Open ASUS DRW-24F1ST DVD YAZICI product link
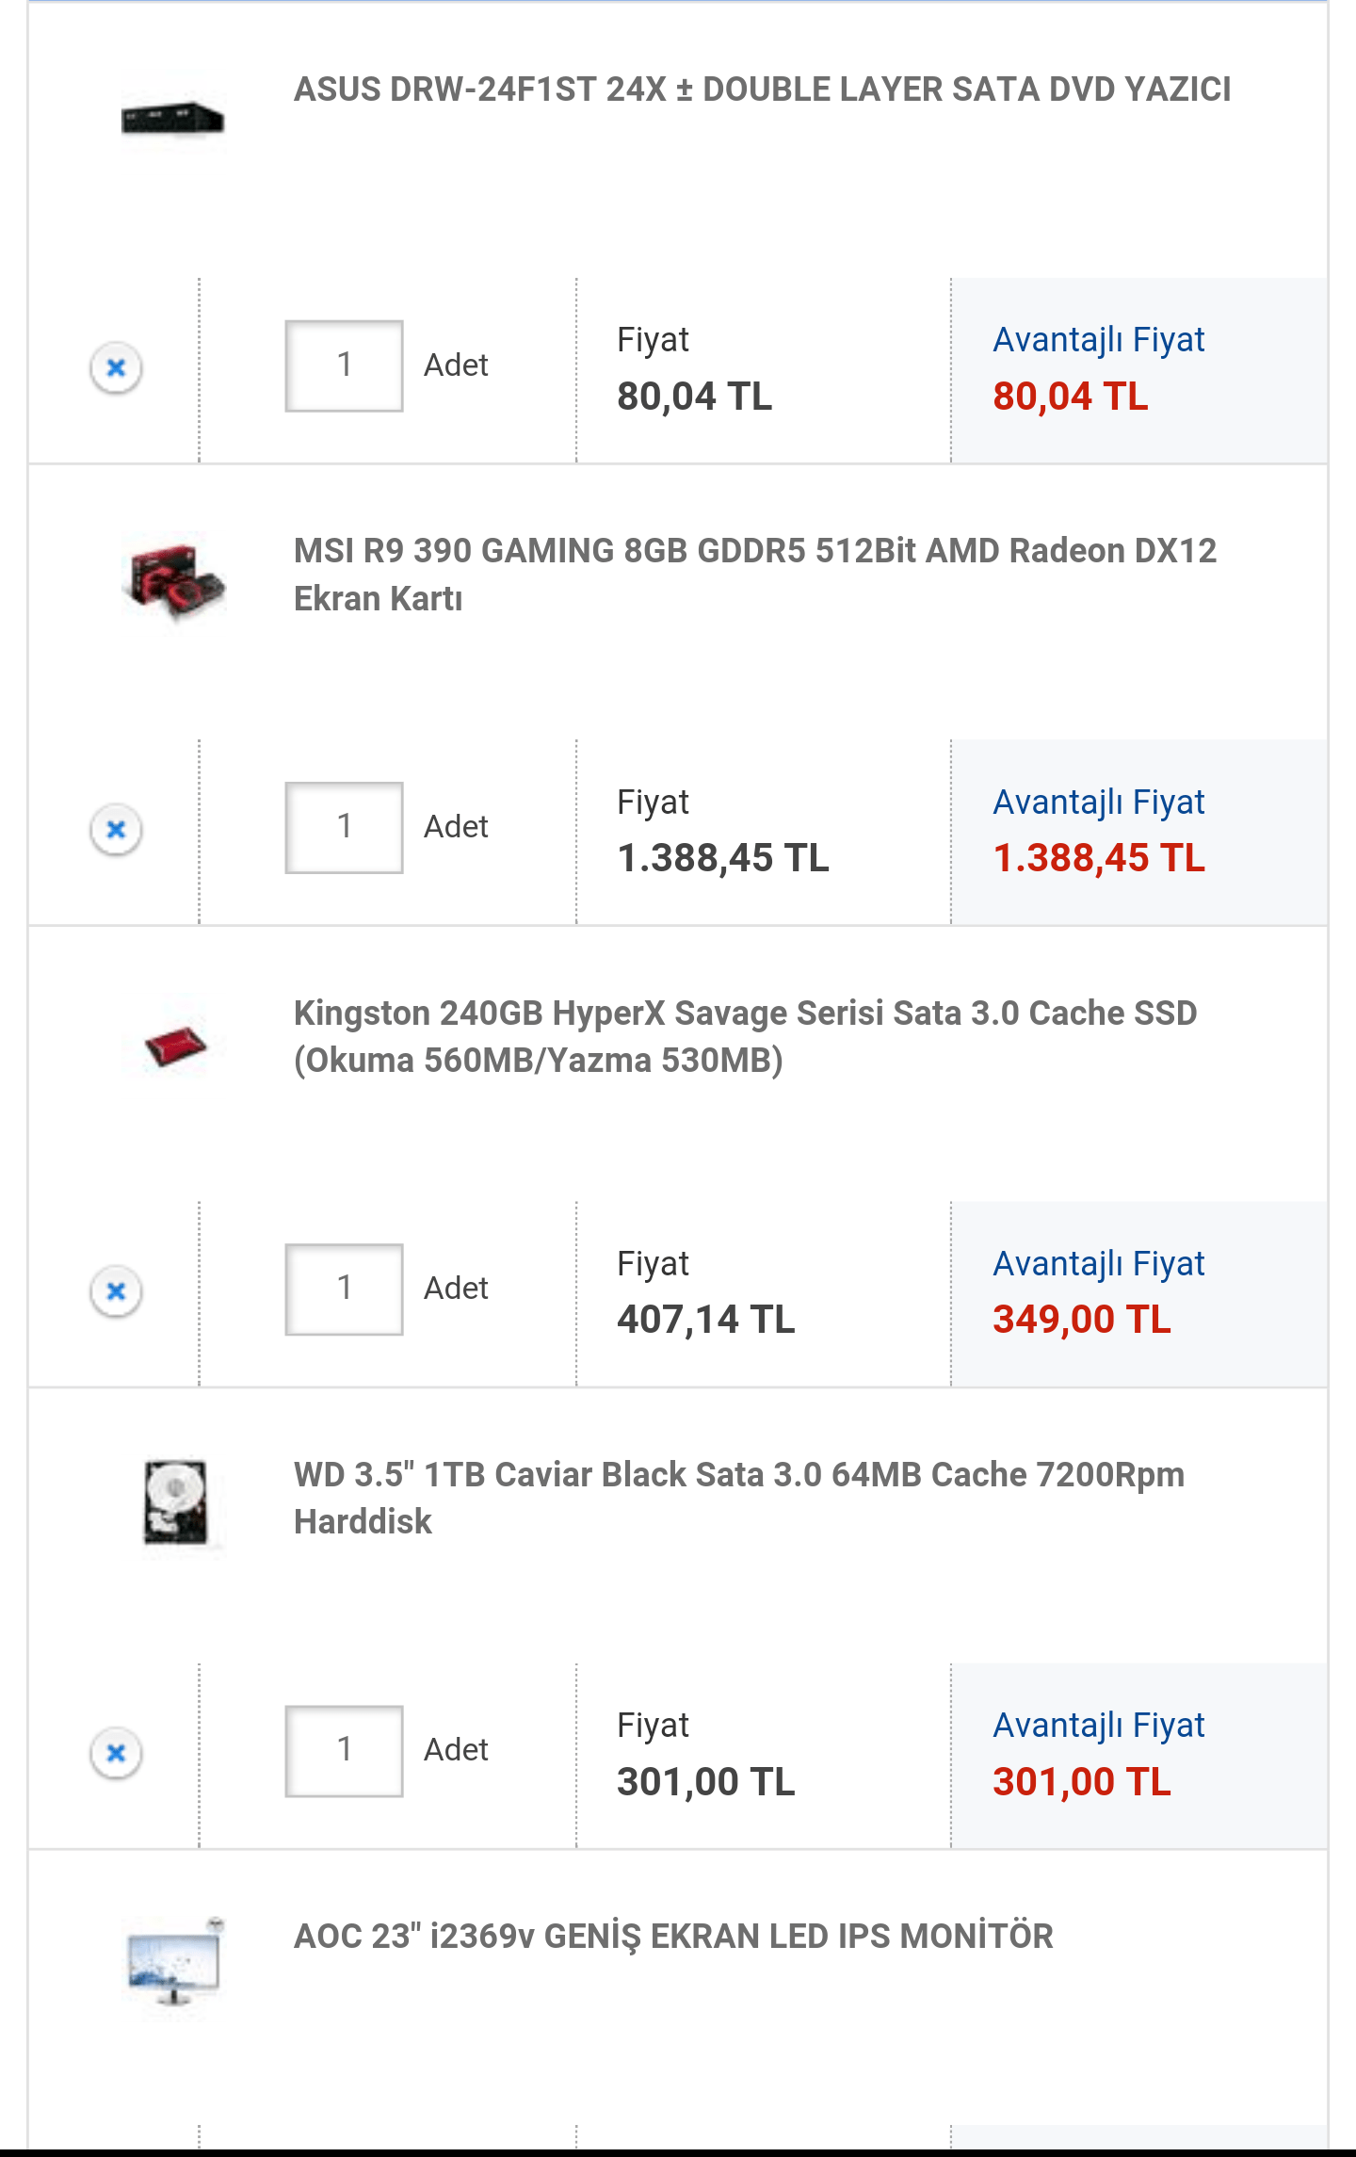Image resolution: width=1356 pixels, height=2157 pixels. (x=762, y=89)
